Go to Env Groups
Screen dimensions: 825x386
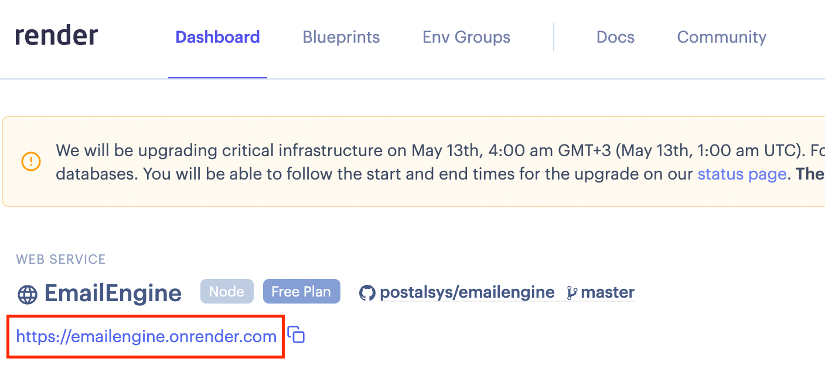(x=466, y=37)
